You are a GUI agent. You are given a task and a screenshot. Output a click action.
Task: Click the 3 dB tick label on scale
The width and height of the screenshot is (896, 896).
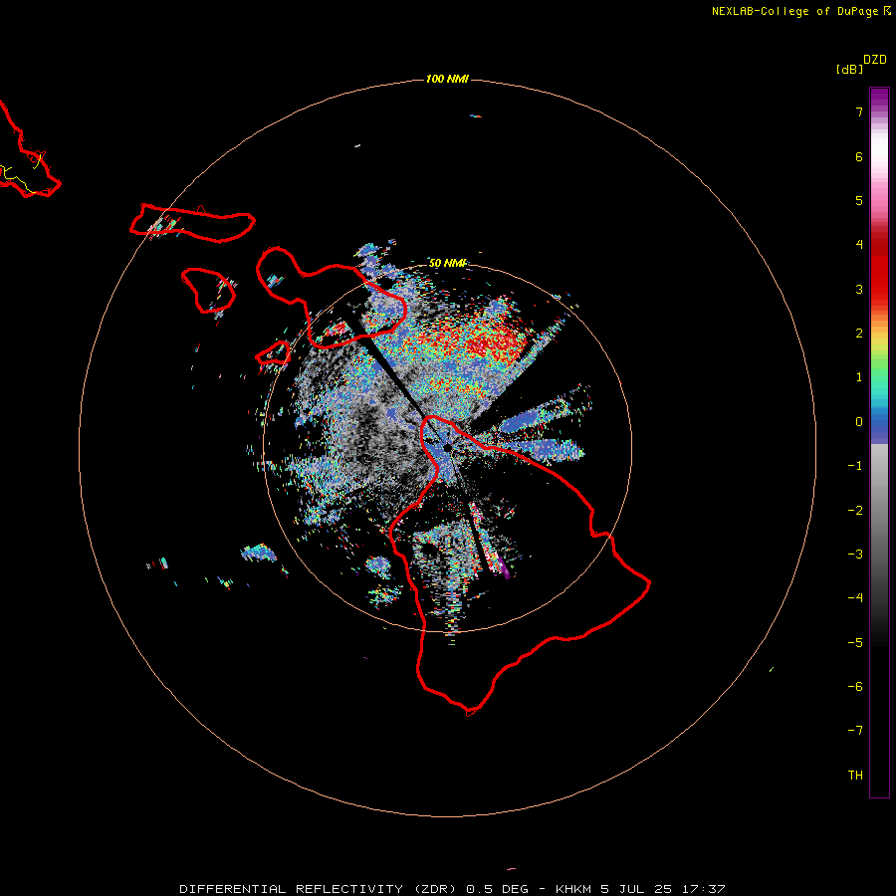pyautogui.click(x=859, y=289)
